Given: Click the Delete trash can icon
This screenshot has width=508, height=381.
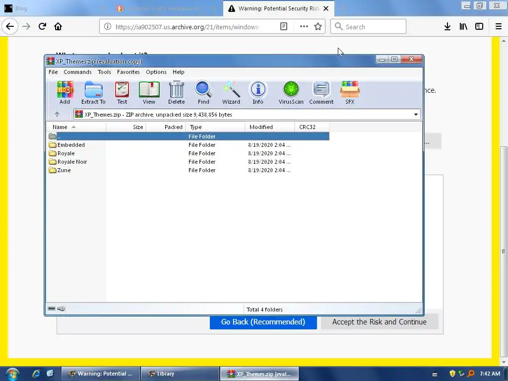Looking at the screenshot, I should click(176, 93).
